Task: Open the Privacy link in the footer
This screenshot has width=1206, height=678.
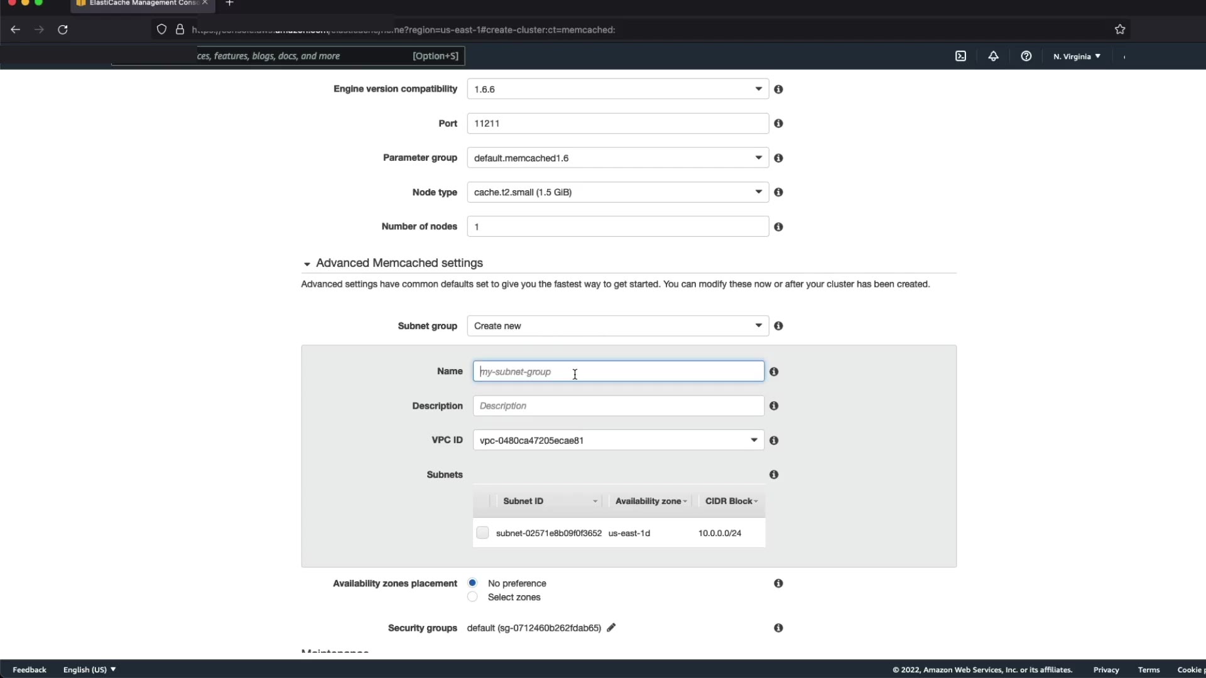Action: [x=1105, y=670]
